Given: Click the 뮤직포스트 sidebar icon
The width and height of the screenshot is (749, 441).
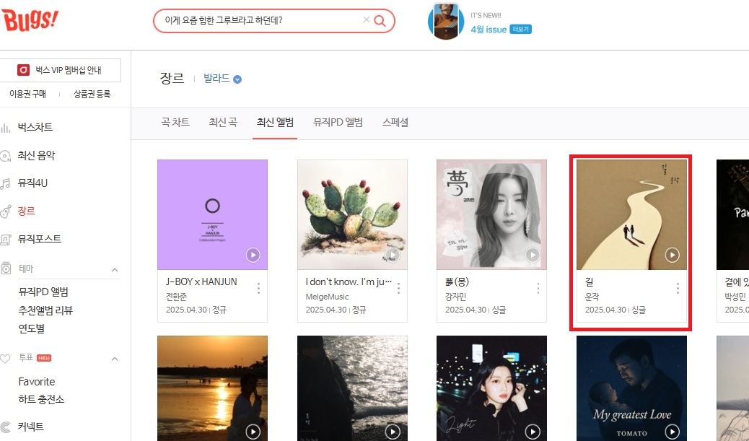Looking at the screenshot, I should pos(6,240).
